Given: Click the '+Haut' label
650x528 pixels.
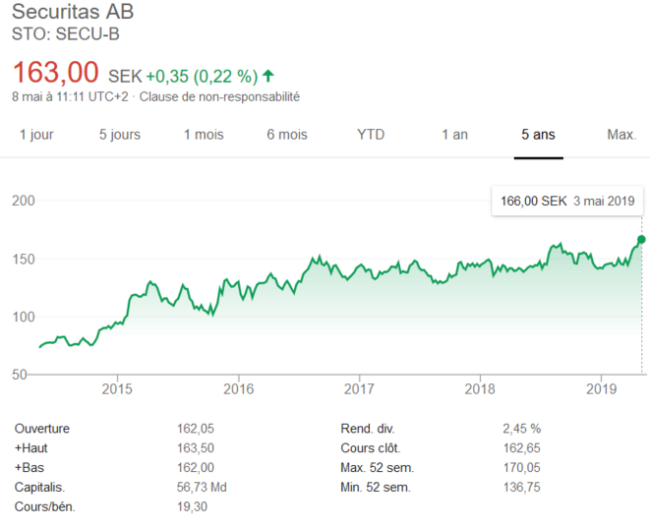Looking at the screenshot, I should [x=31, y=448].
